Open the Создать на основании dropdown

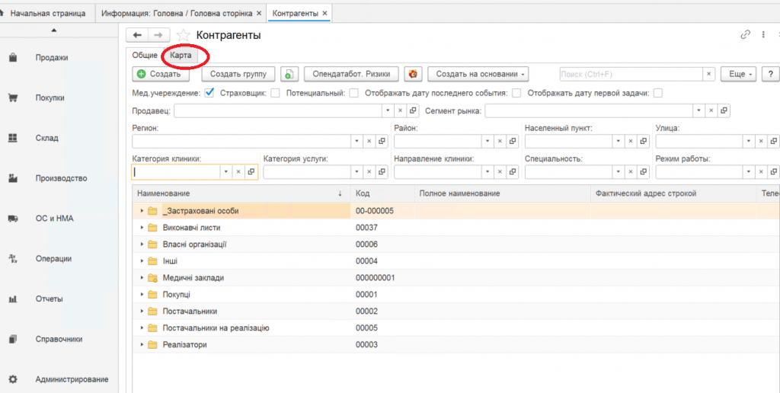478,74
